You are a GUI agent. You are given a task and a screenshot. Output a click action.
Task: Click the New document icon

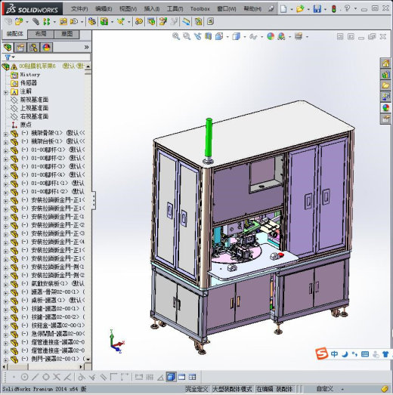tap(283, 9)
